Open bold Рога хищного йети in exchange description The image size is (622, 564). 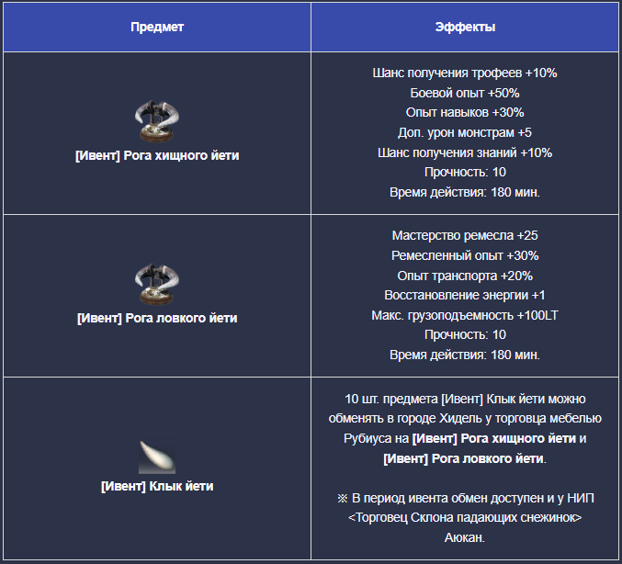pos(493,438)
